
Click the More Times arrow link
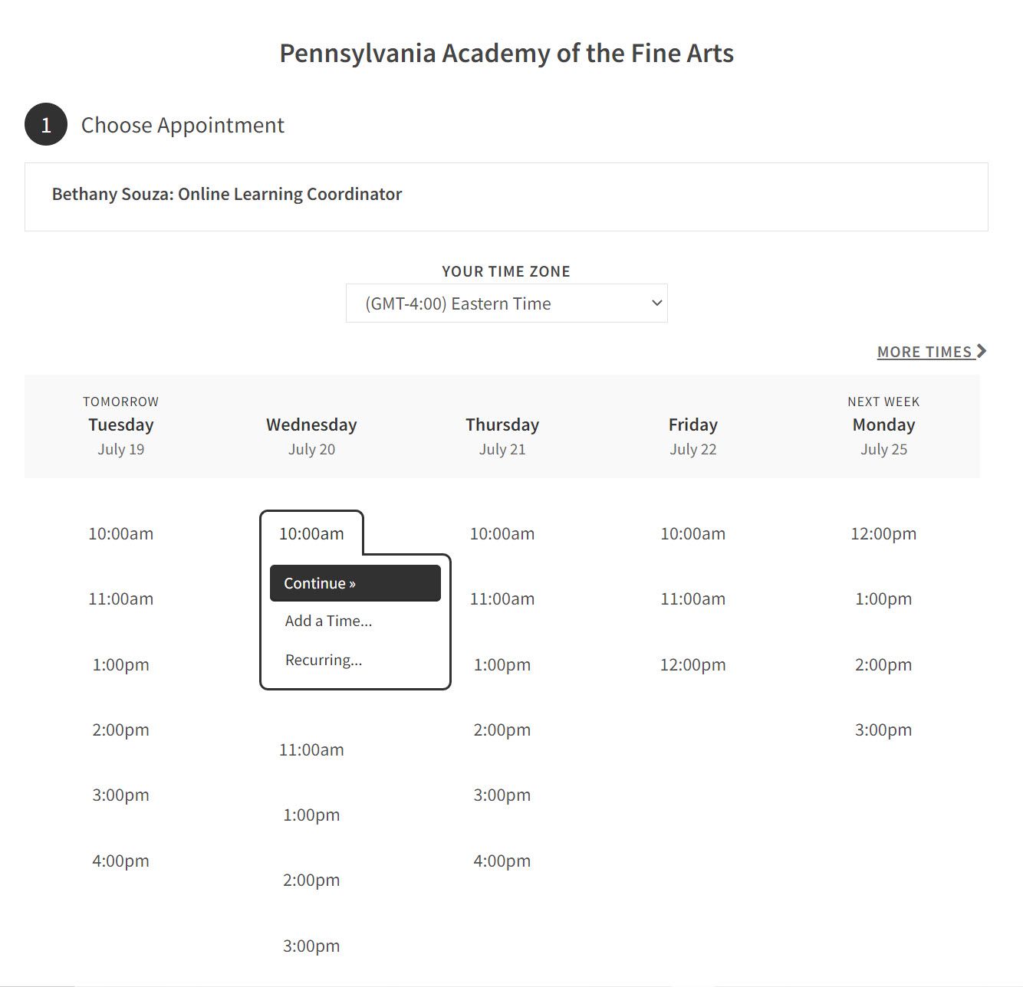(931, 352)
